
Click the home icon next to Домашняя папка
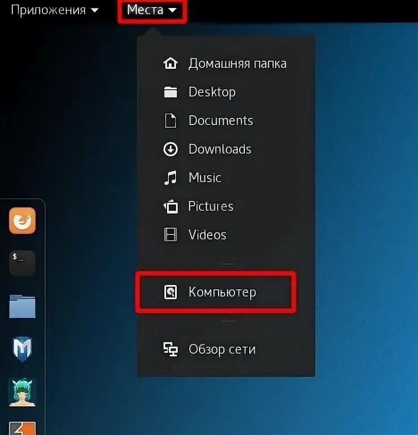click(170, 63)
